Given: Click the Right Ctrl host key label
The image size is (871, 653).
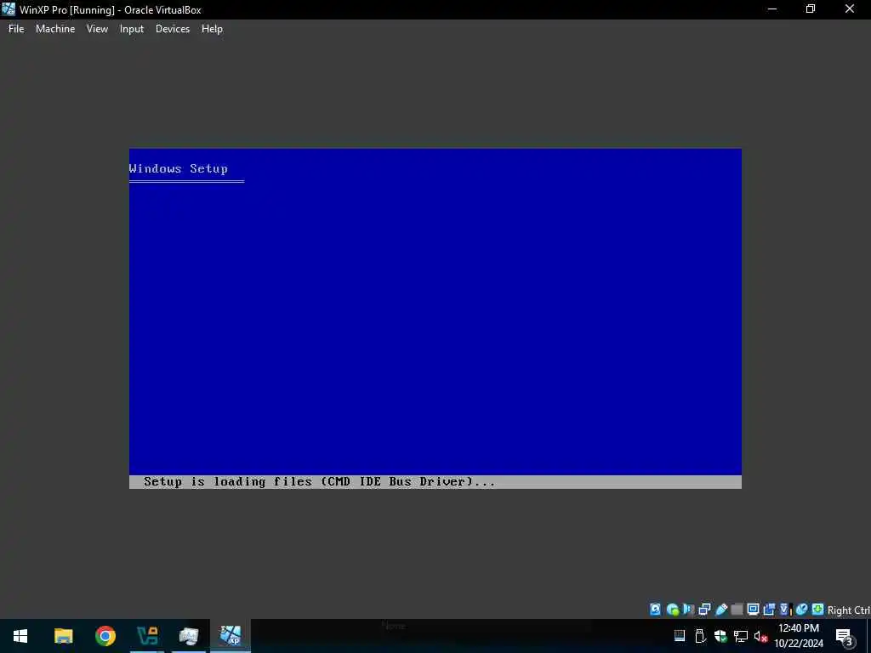Looking at the screenshot, I should [848, 610].
